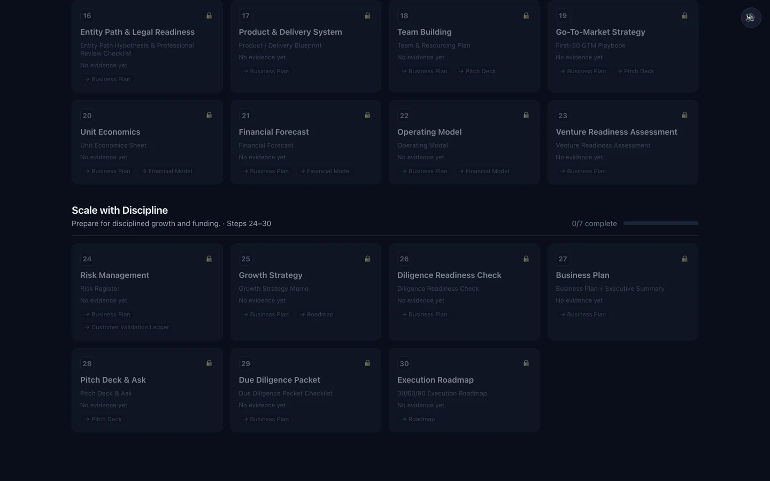Click the Scale with Discipline progress bar

click(661, 223)
